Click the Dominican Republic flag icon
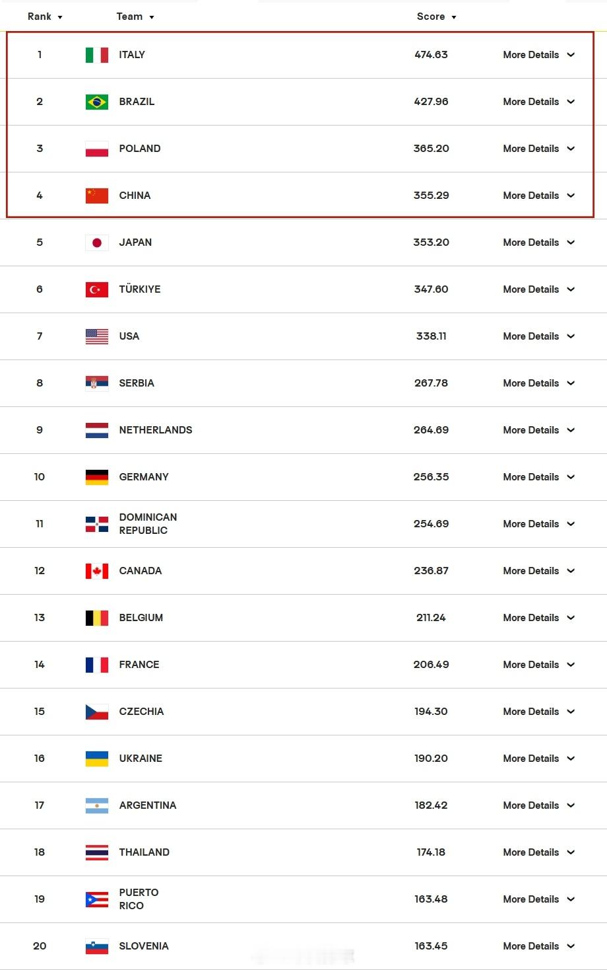 tap(97, 524)
